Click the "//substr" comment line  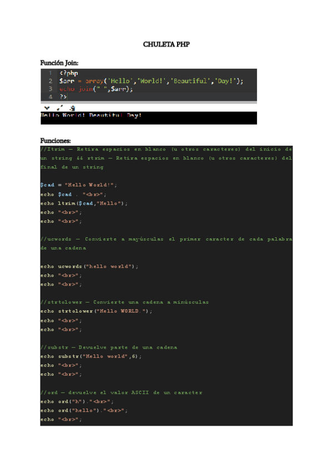click(x=109, y=348)
